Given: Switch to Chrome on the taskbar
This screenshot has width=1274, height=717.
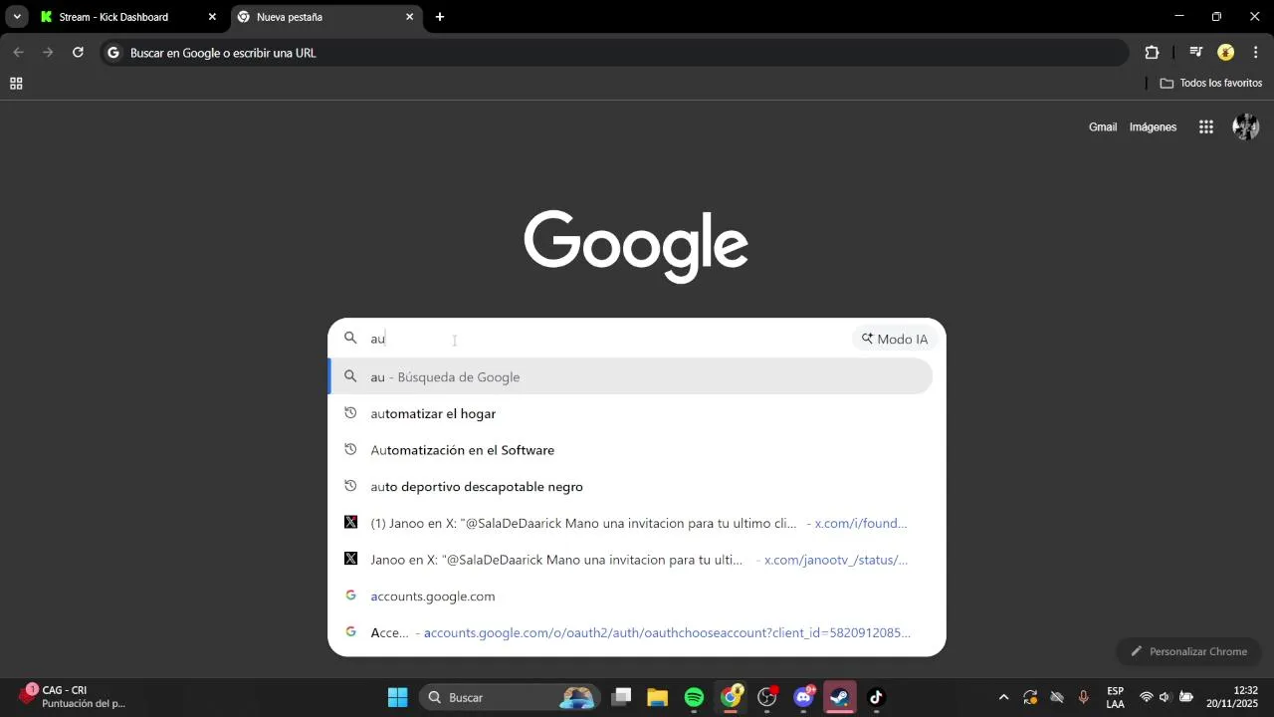Looking at the screenshot, I should click(731, 697).
